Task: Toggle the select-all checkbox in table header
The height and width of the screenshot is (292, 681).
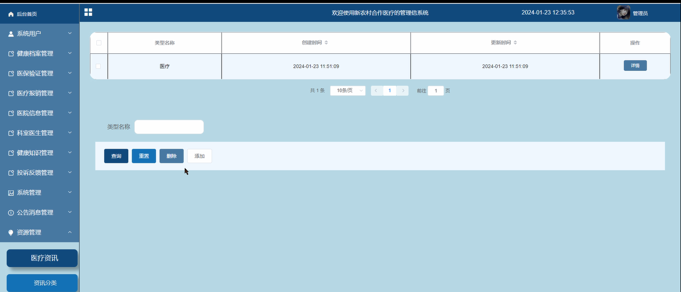Action: pyautogui.click(x=99, y=43)
